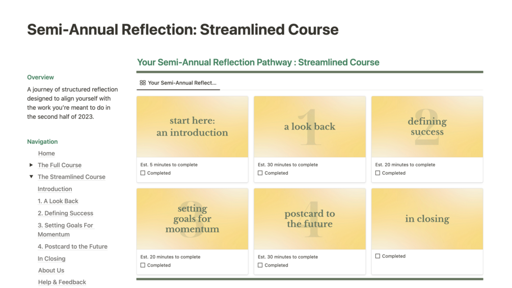Open the defining success card cover image
The image size is (512, 288).
click(x=427, y=127)
